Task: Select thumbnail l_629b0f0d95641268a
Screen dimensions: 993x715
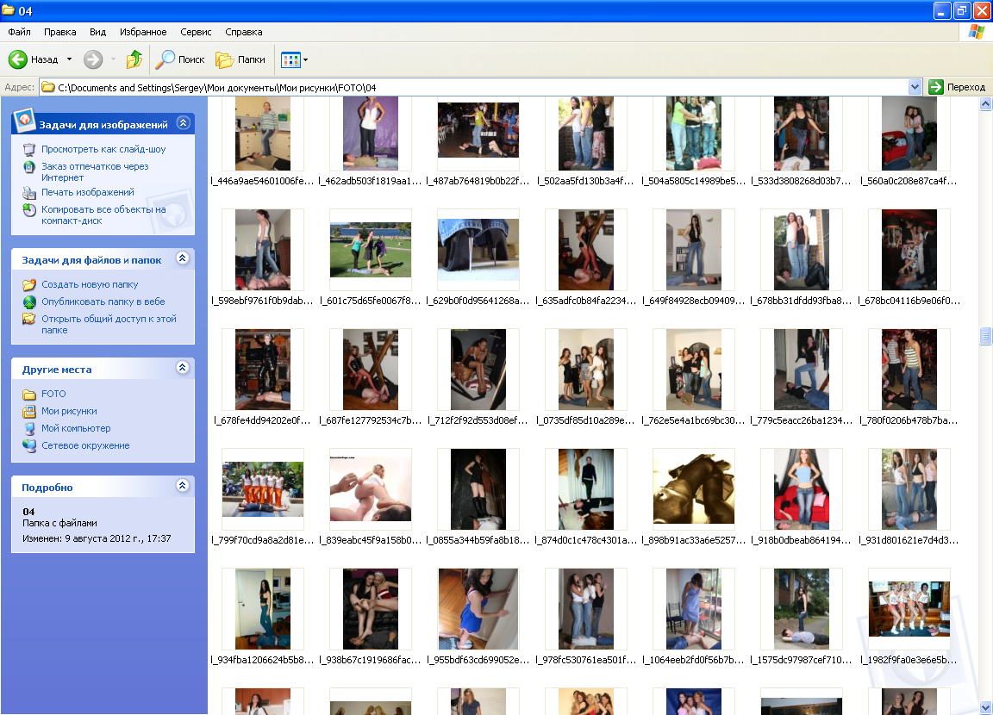Action: (478, 250)
